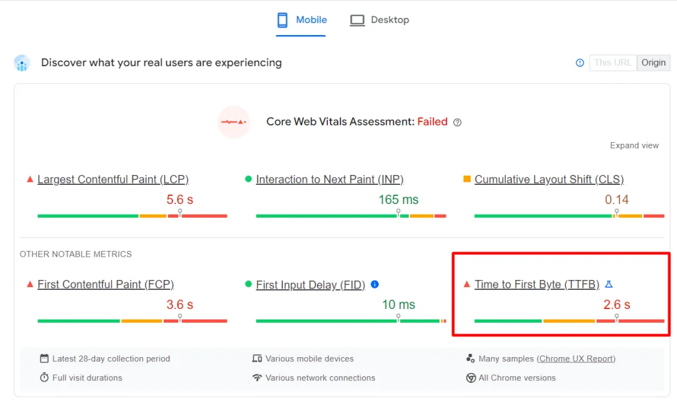677x408 pixels.
Task: Click the wifi icon for network connections
Action: pos(257,378)
